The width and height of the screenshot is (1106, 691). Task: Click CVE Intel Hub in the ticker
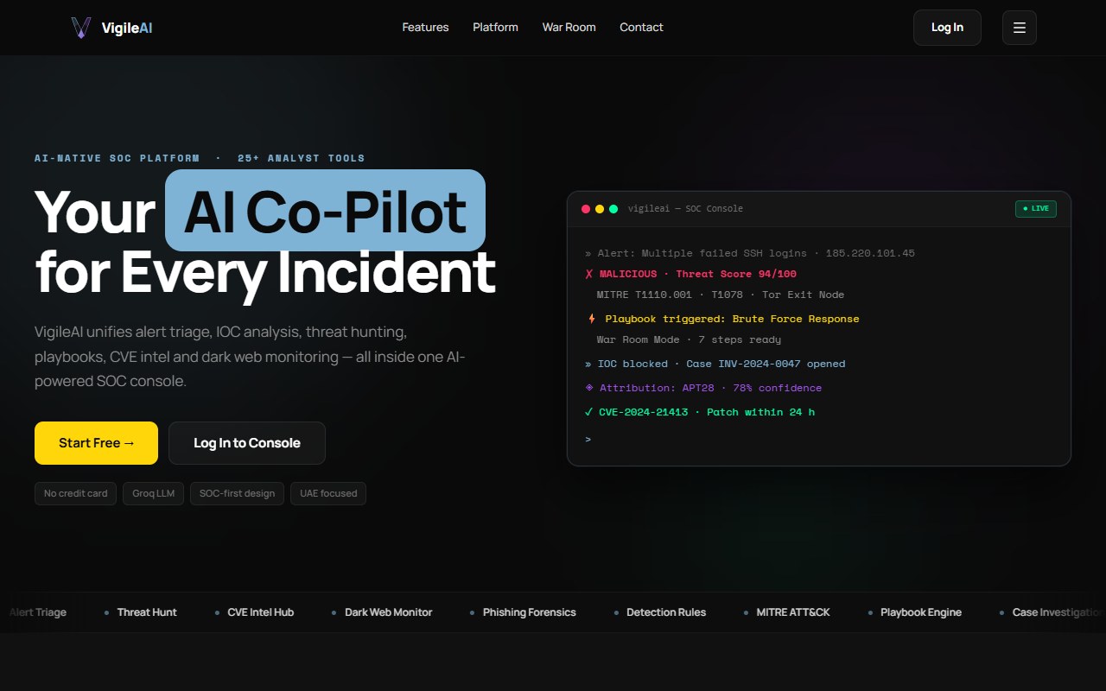[261, 612]
